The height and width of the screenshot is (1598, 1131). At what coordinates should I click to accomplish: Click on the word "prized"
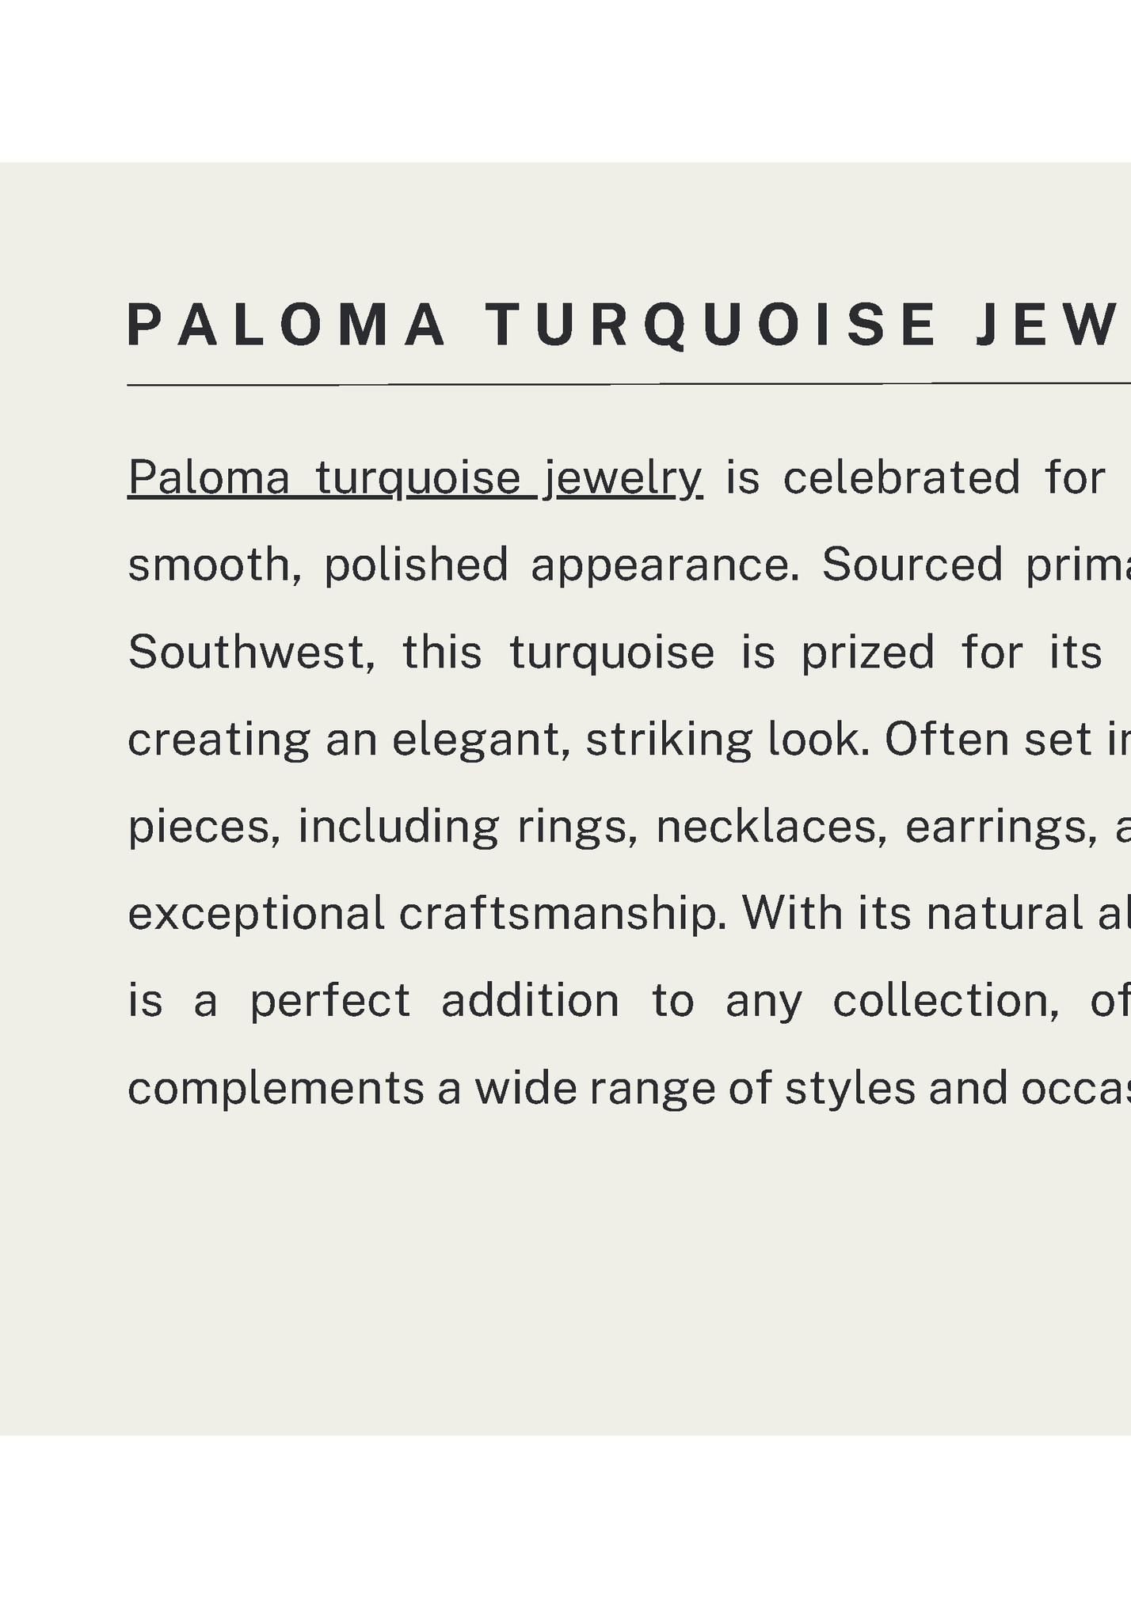pyautogui.click(x=867, y=653)
